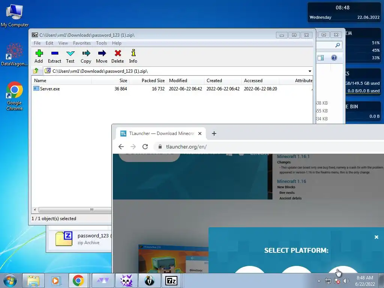
Task: Click the Test toolbar icon
Action: (70, 56)
